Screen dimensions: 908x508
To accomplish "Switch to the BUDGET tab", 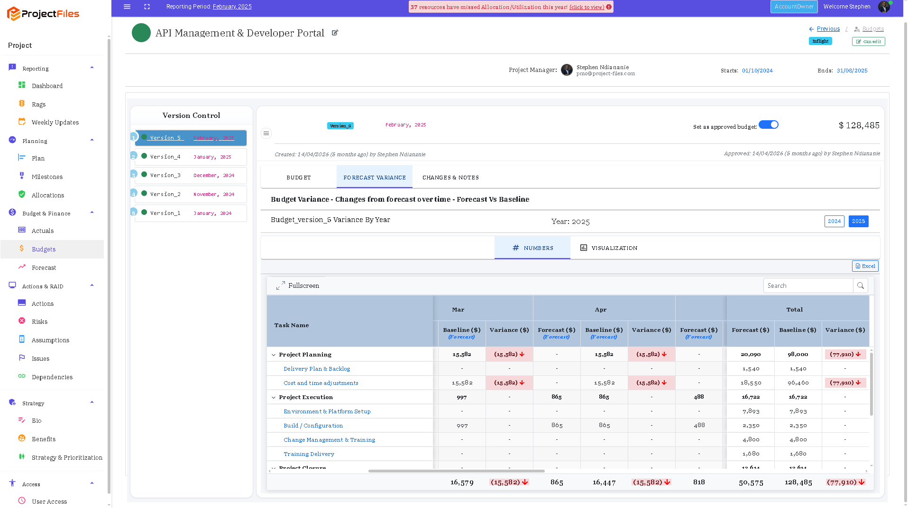I will coord(299,178).
